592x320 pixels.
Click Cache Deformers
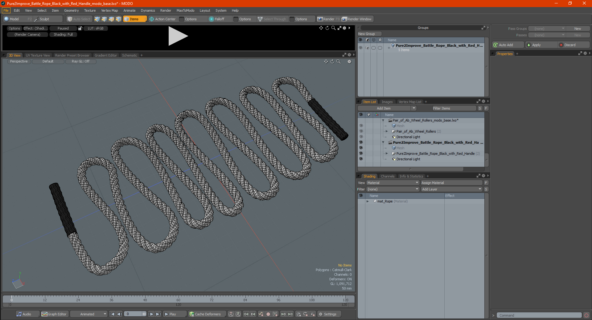point(207,314)
